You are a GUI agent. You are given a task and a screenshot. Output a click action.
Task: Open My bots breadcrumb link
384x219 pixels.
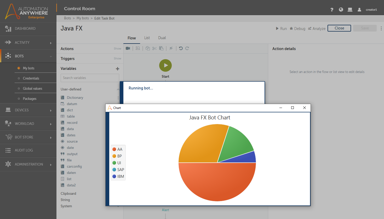click(x=83, y=18)
